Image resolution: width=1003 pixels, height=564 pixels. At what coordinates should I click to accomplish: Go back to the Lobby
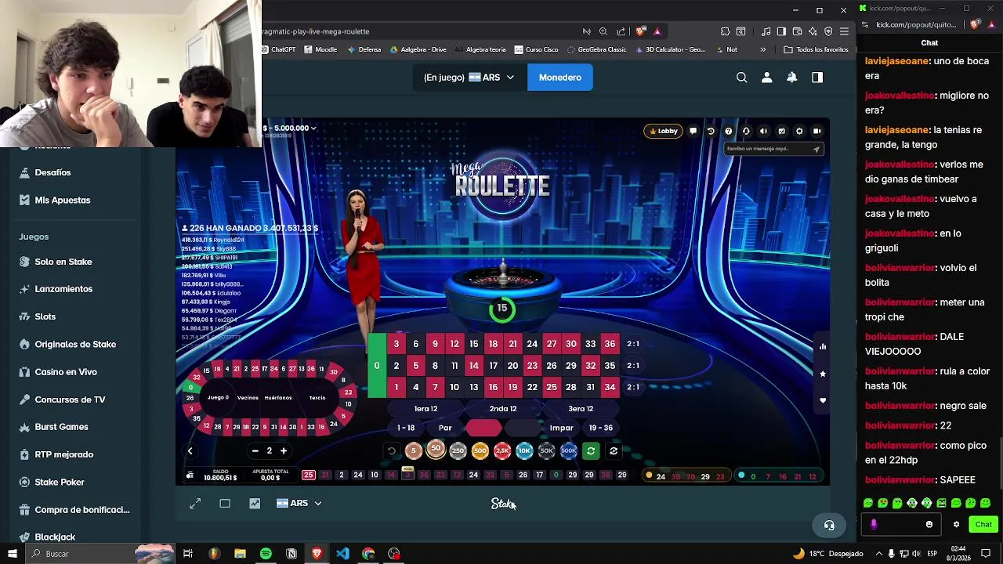coord(663,132)
